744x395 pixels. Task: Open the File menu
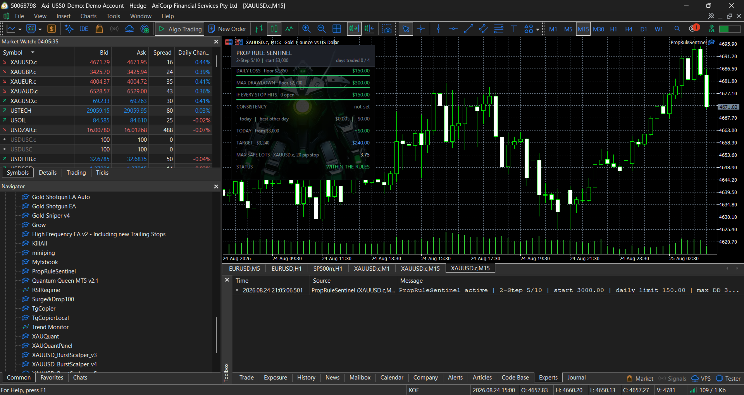pyautogui.click(x=19, y=16)
